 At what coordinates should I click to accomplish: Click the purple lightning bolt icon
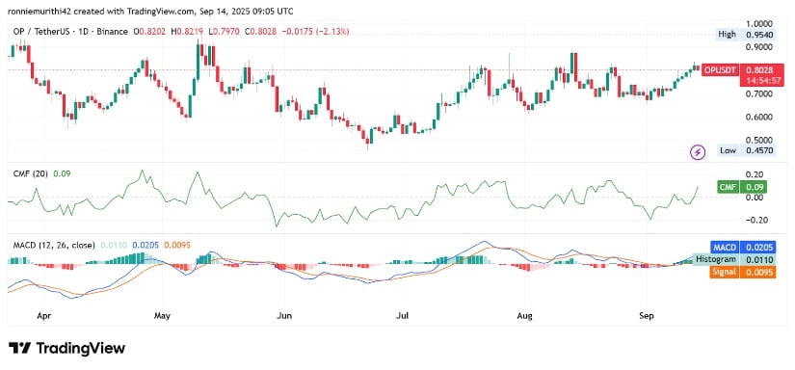tap(699, 151)
